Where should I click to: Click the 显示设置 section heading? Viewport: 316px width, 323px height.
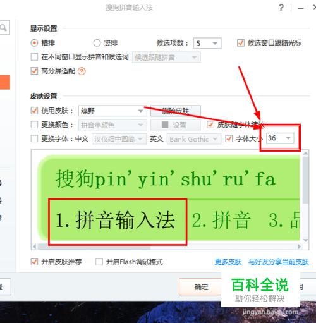[x=44, y=28]
